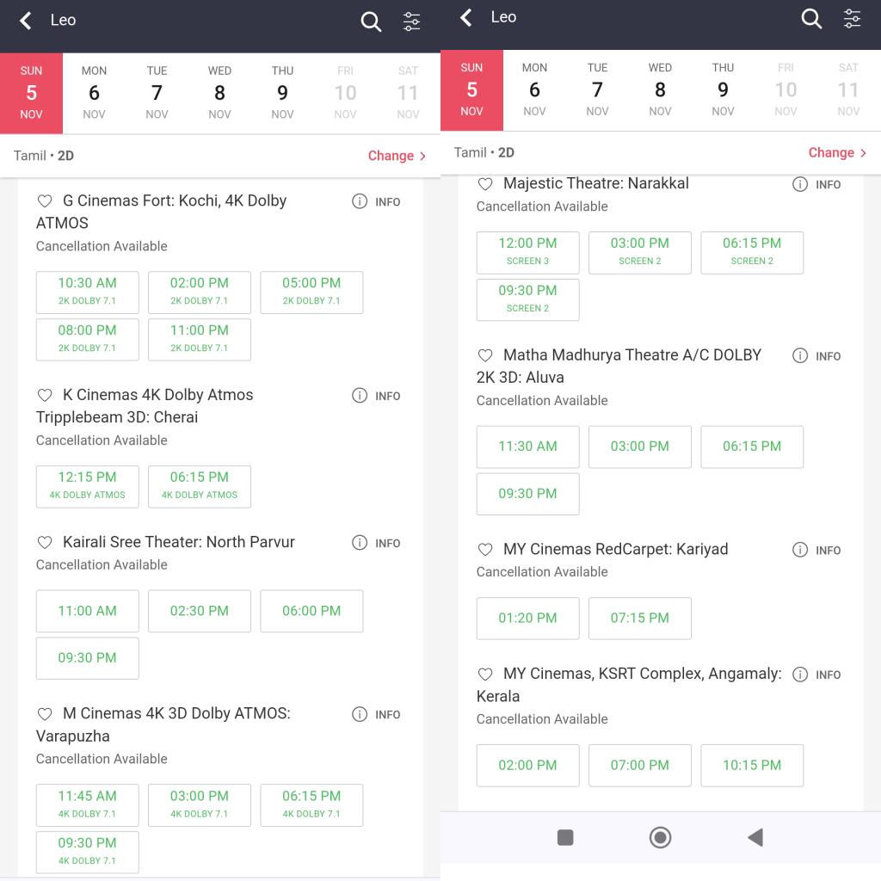Screen dimensions: 881x881
Task: Favorite Majestic Theatre: Narakkal heart
Action: point(485,184)
